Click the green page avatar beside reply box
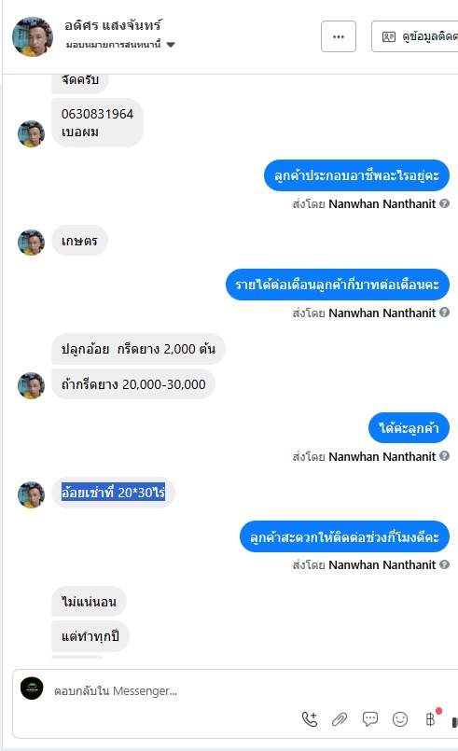Viewport: 458px width, 751px height. click(32, 688)
